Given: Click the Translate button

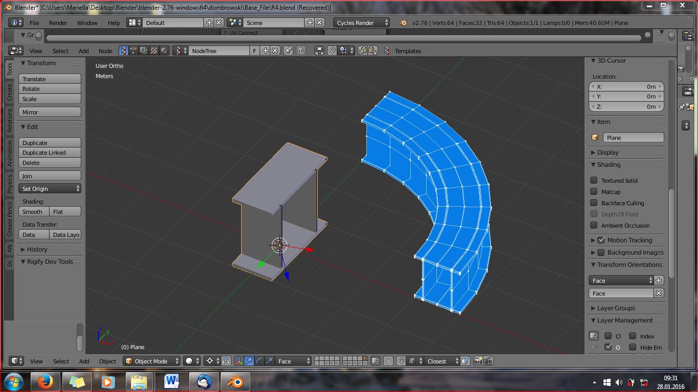Looking at the screenshot, I should (50, 79).
